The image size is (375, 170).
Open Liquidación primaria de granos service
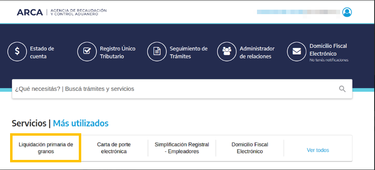[46, 148]
